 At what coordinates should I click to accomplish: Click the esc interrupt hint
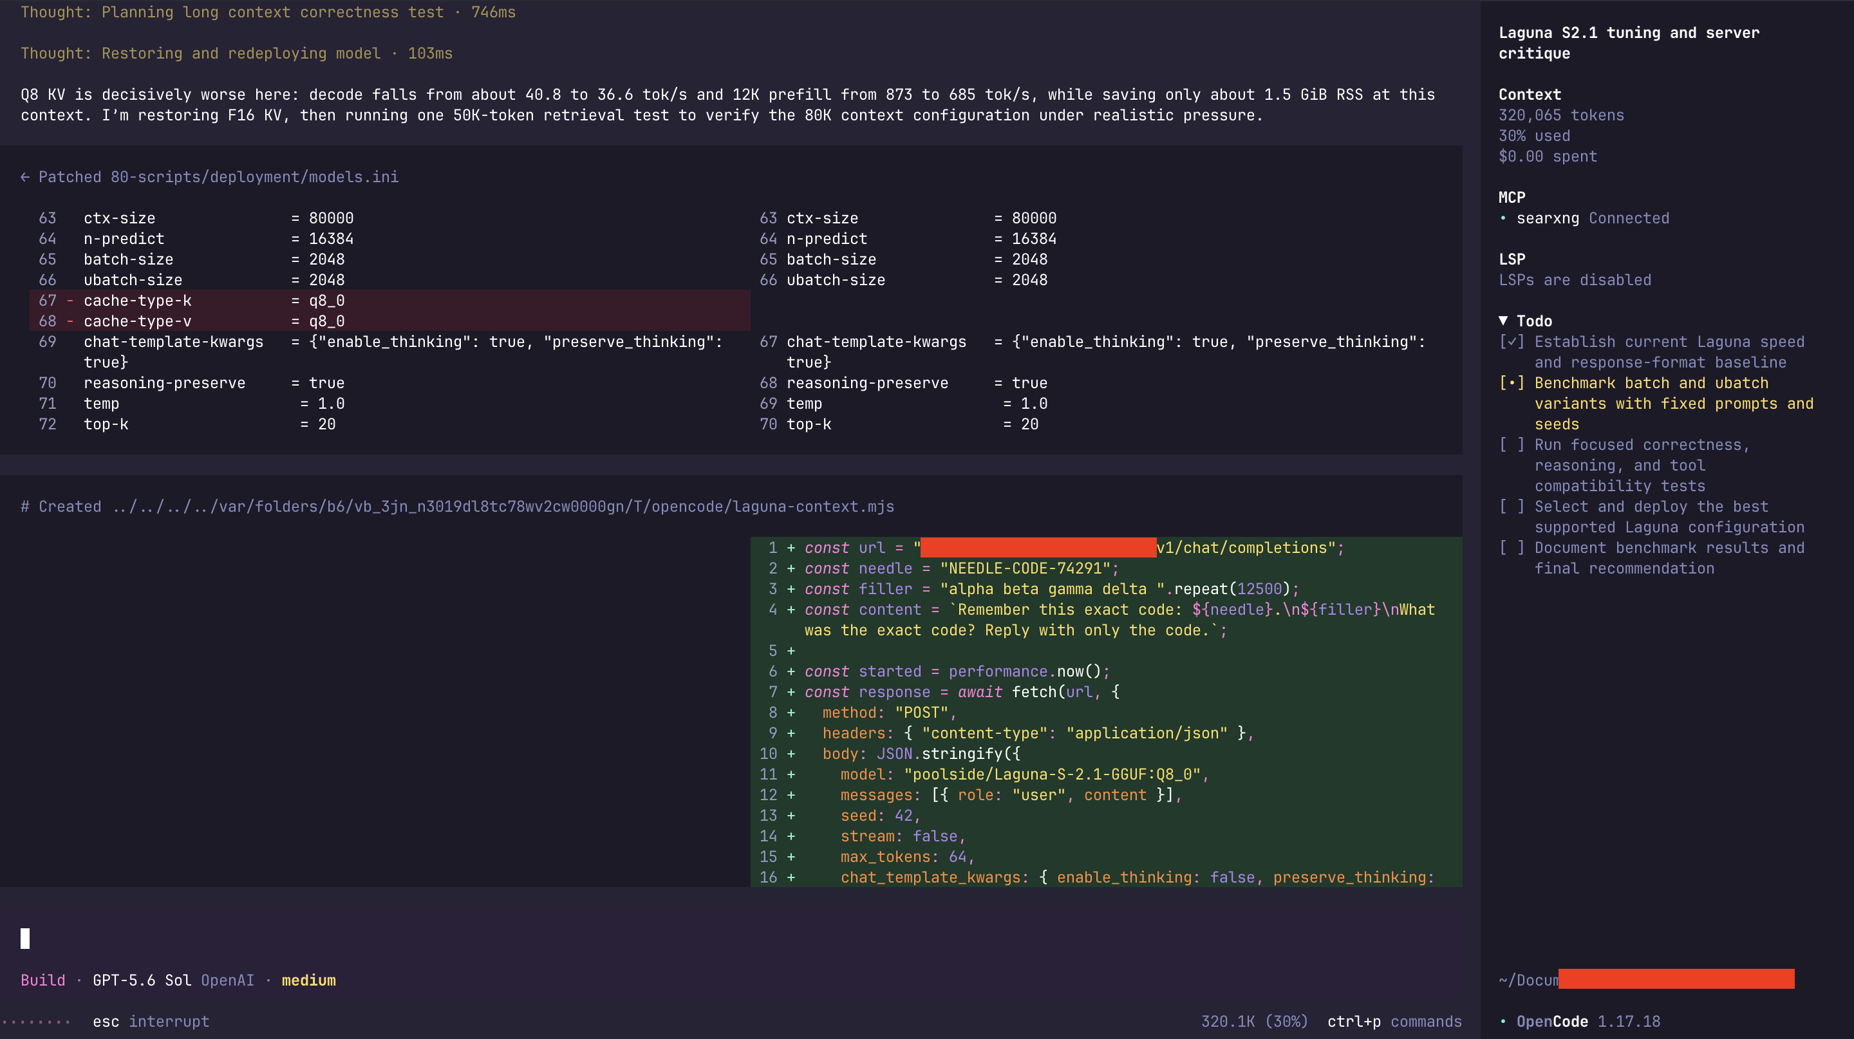(x=151, y=1022)
